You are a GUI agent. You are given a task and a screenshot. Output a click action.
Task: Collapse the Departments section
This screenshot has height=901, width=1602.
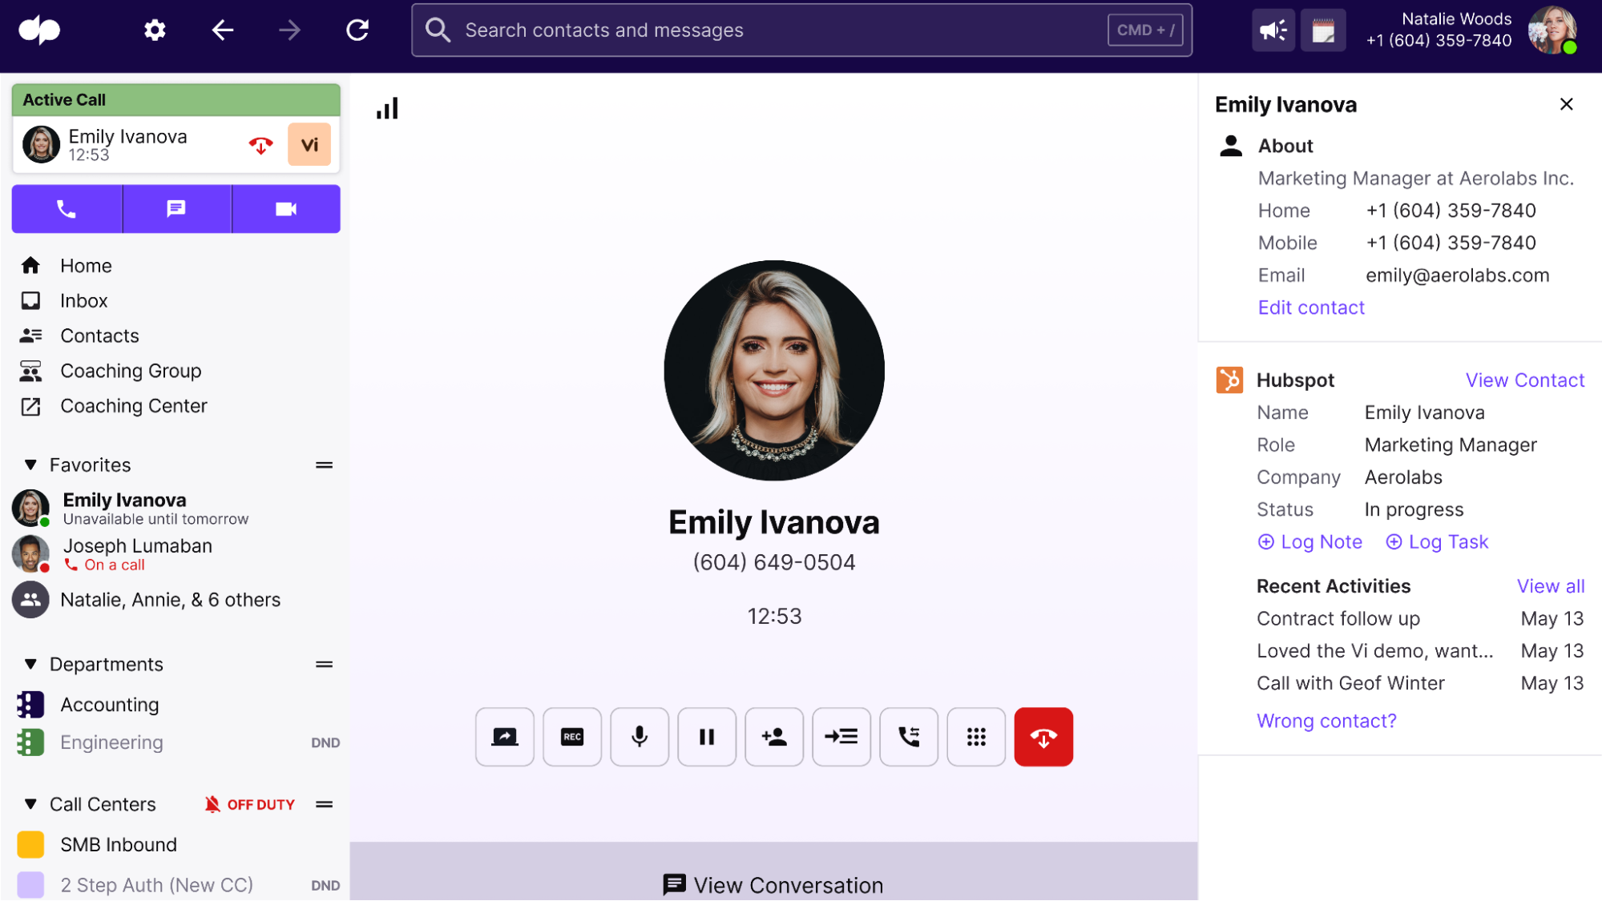tap(30, 665)
